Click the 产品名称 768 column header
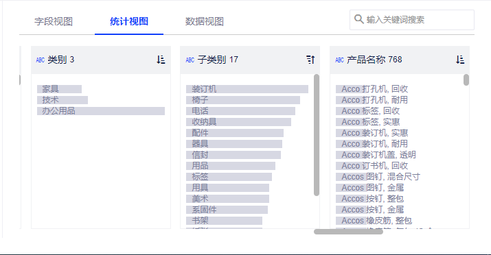Viewport: 491px width, 255px height. (x=400, y=60)
